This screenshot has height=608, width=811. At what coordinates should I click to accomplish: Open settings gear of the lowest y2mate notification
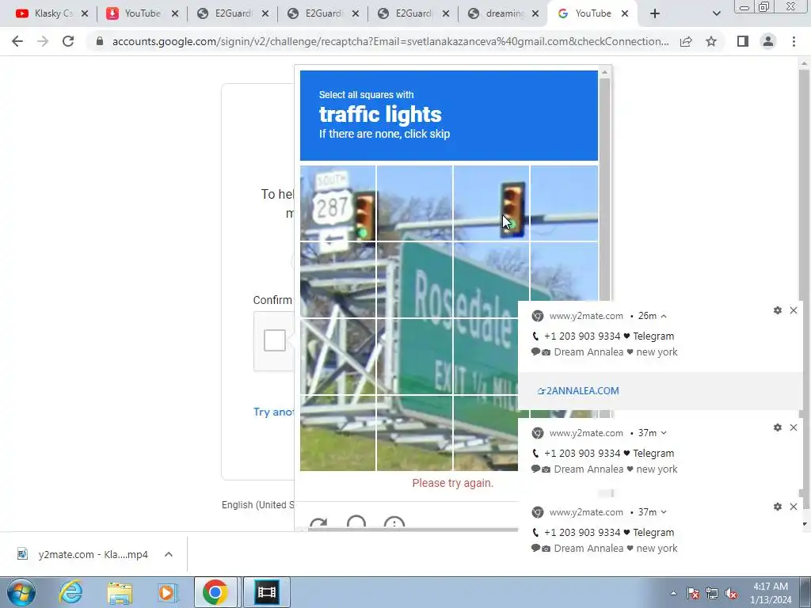778,507
